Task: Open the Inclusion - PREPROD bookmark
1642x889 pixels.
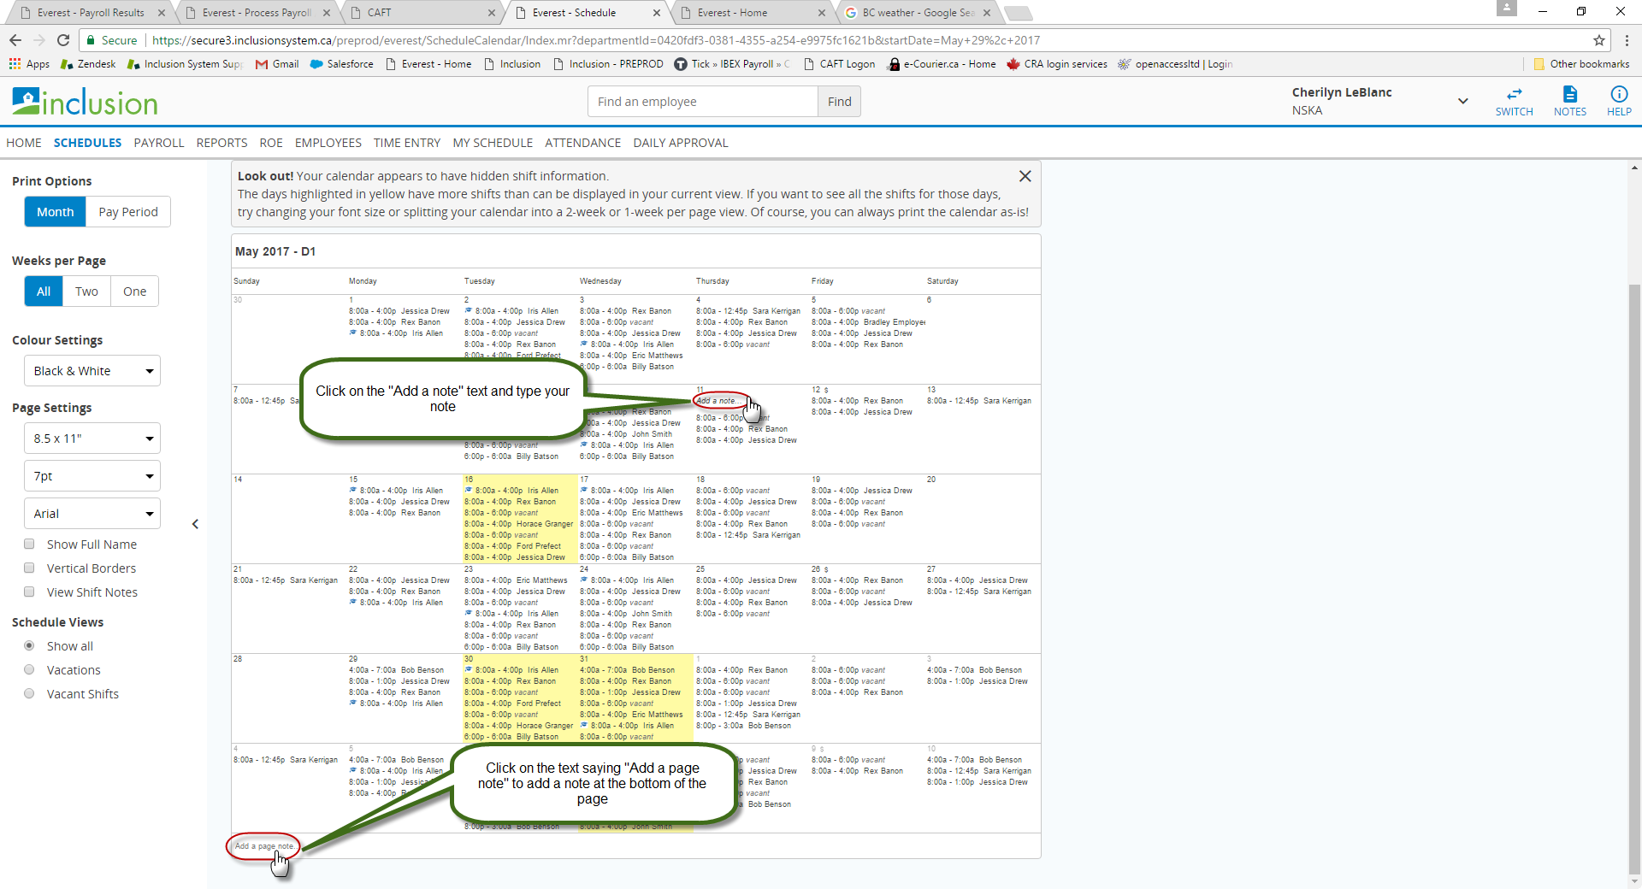Action: (x=608, y=64)
